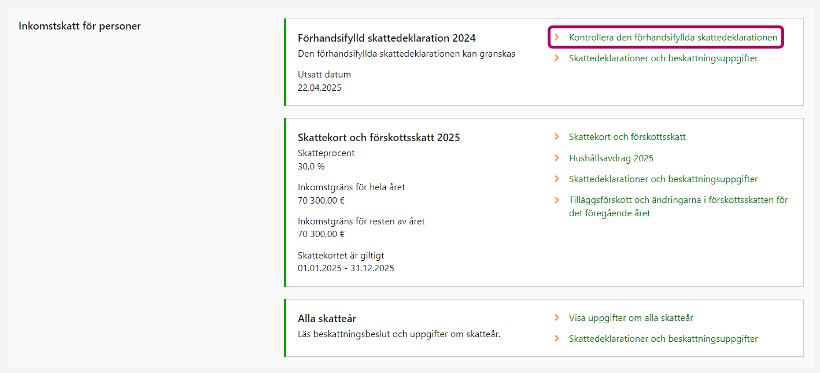Click chevron beside Skattedeklarationer link in the 2024 card
The width and height of the screenshot is (820, 373).
(x=557, y=58)
